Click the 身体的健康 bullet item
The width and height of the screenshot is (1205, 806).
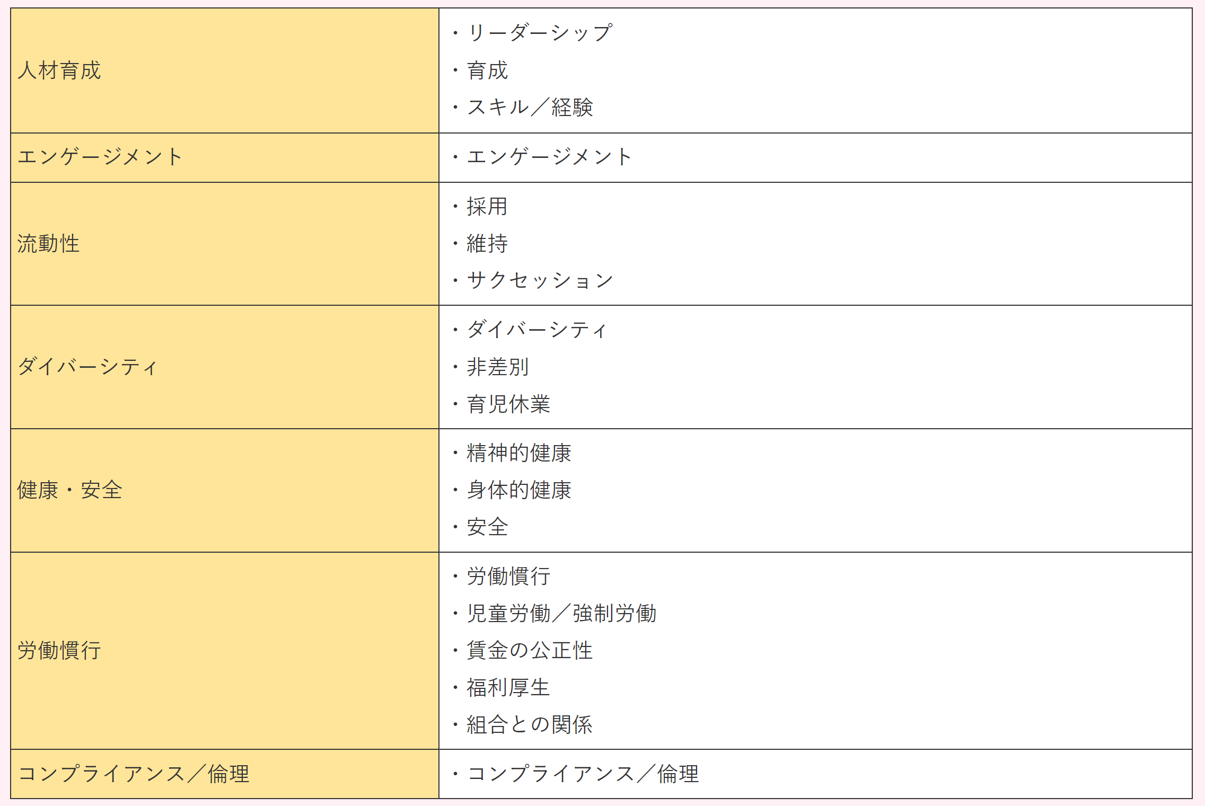[x=518, y=490]
